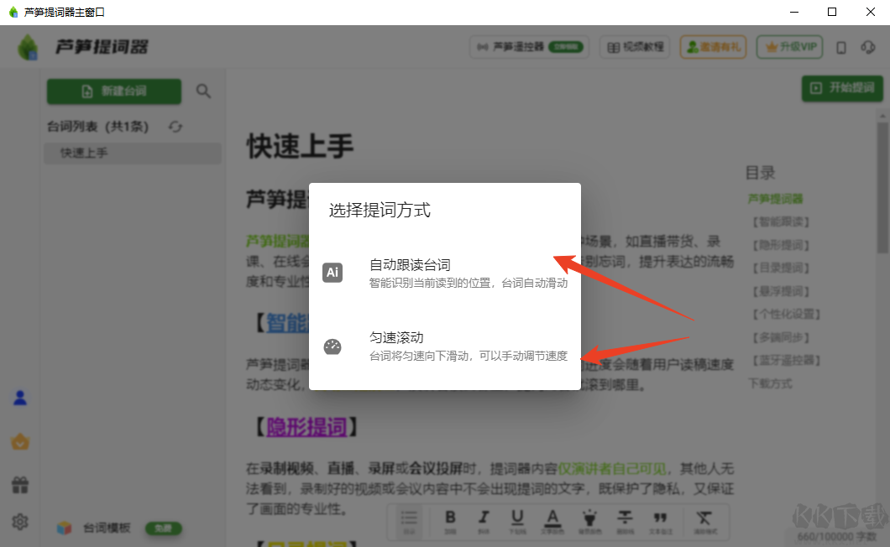The height and width of the screenshot is (547, 890).
Task: Jump to 【个性化设置】 in 目录
Action: click(x=787, y=314)
